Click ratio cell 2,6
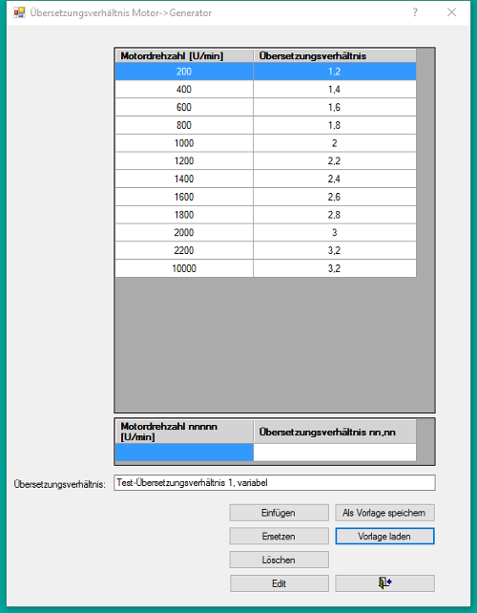 335,197
